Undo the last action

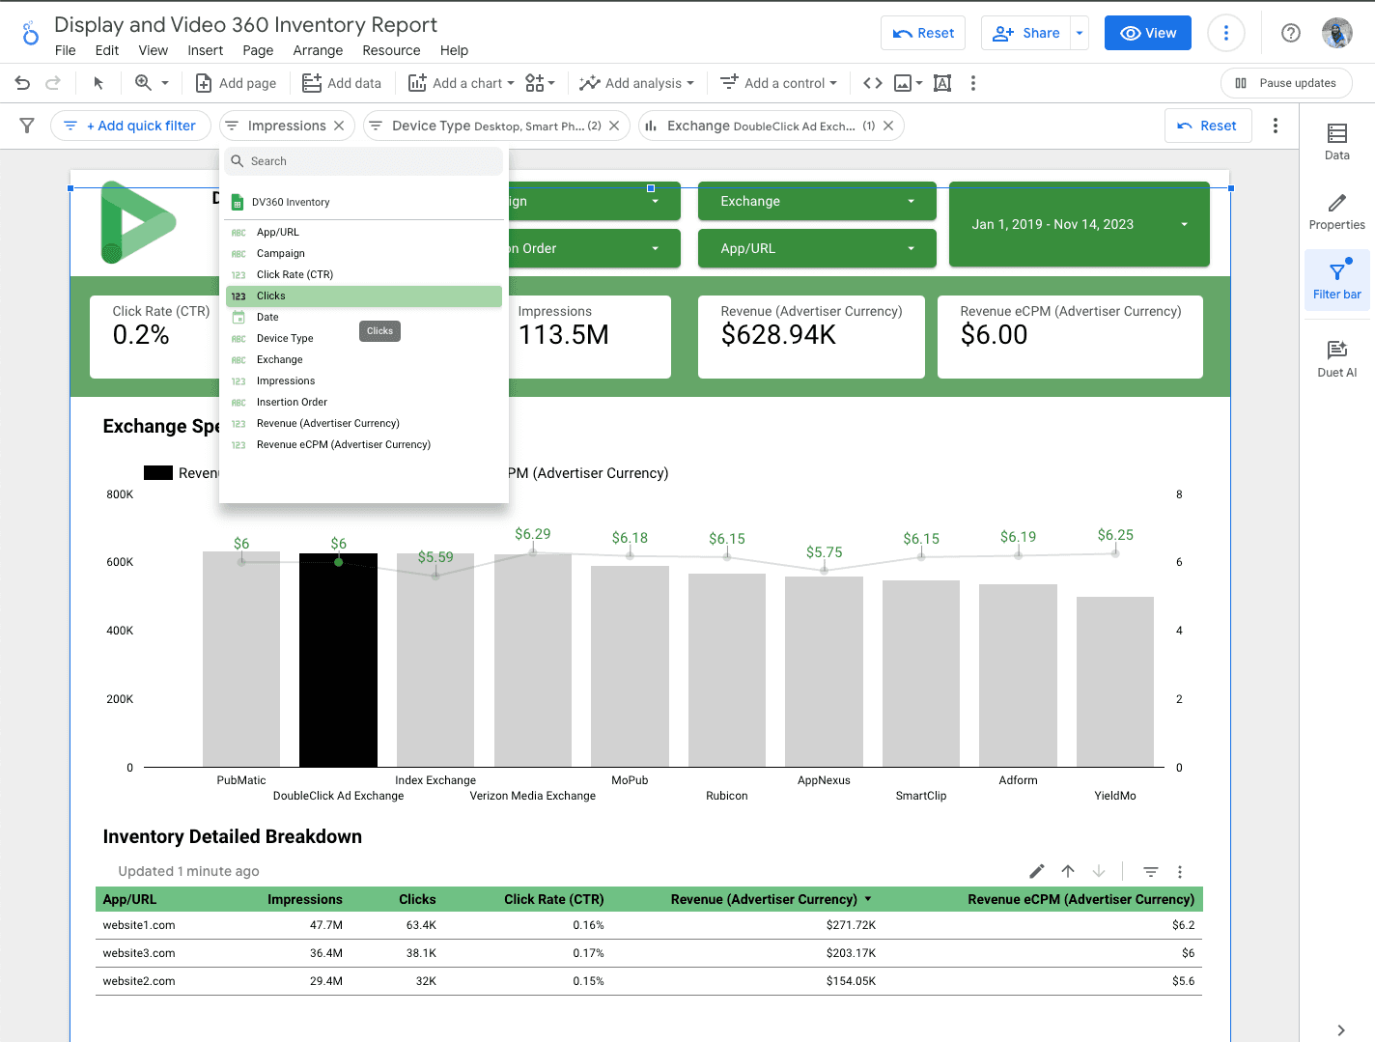pyautogui.click(x=22, y=83)
